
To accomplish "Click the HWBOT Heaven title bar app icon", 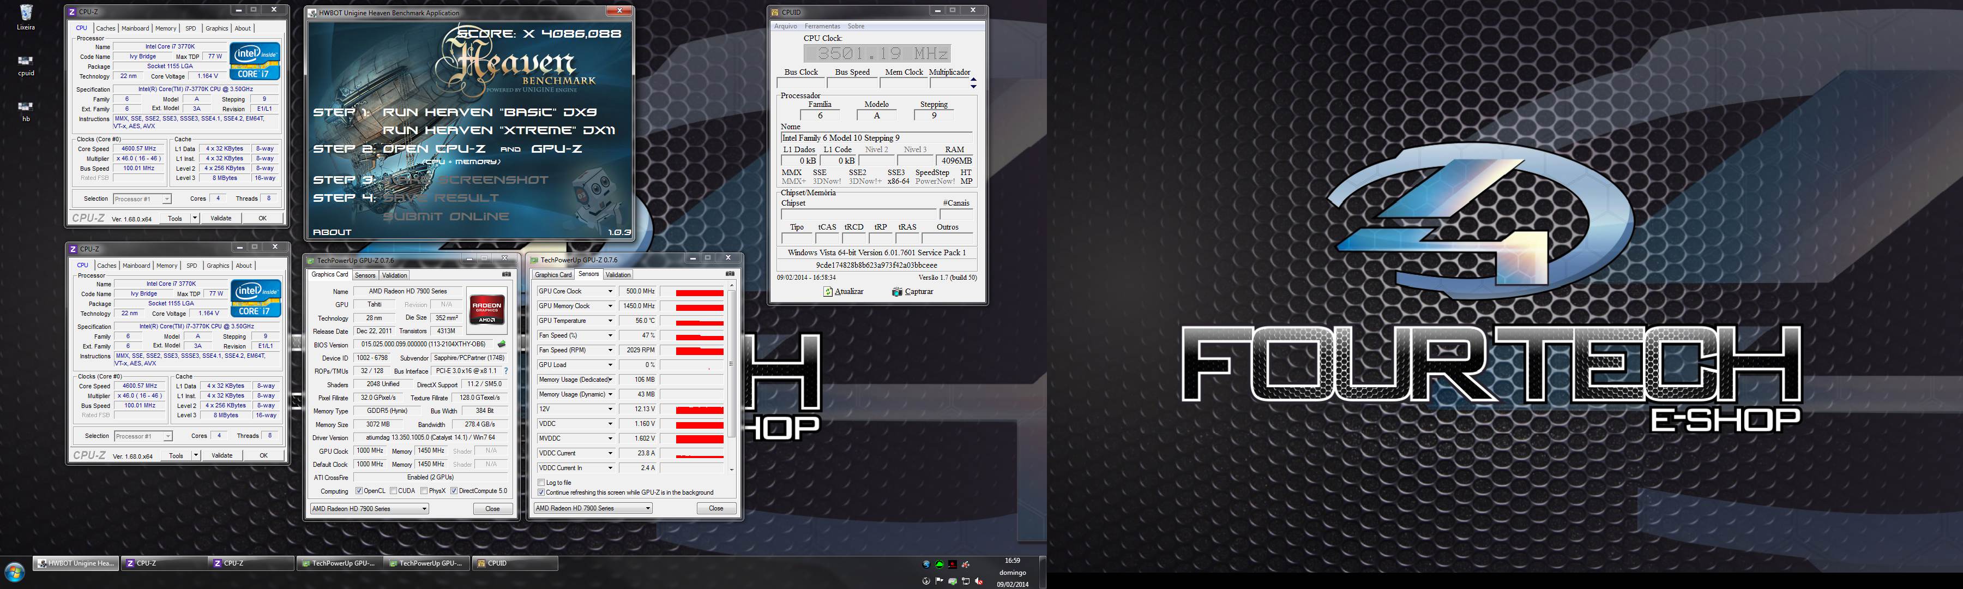I will (x=312, y=13).
